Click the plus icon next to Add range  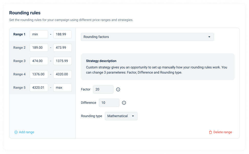click(16, 132)
